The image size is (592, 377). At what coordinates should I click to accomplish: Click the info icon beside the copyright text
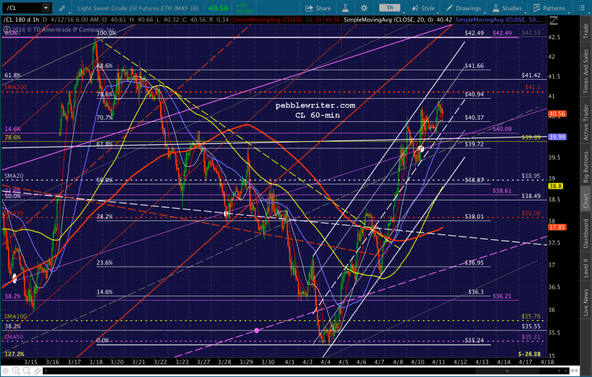(x=6, y=29)
